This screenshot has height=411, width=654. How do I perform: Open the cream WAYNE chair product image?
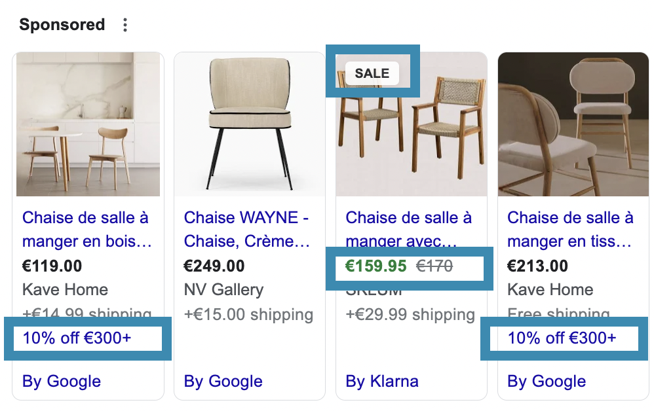[x=250, y=124]
